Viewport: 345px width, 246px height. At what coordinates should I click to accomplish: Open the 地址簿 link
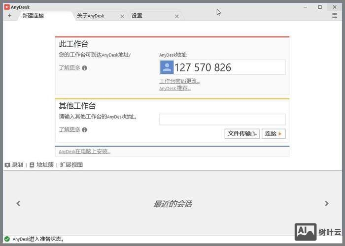coord(45,165)
